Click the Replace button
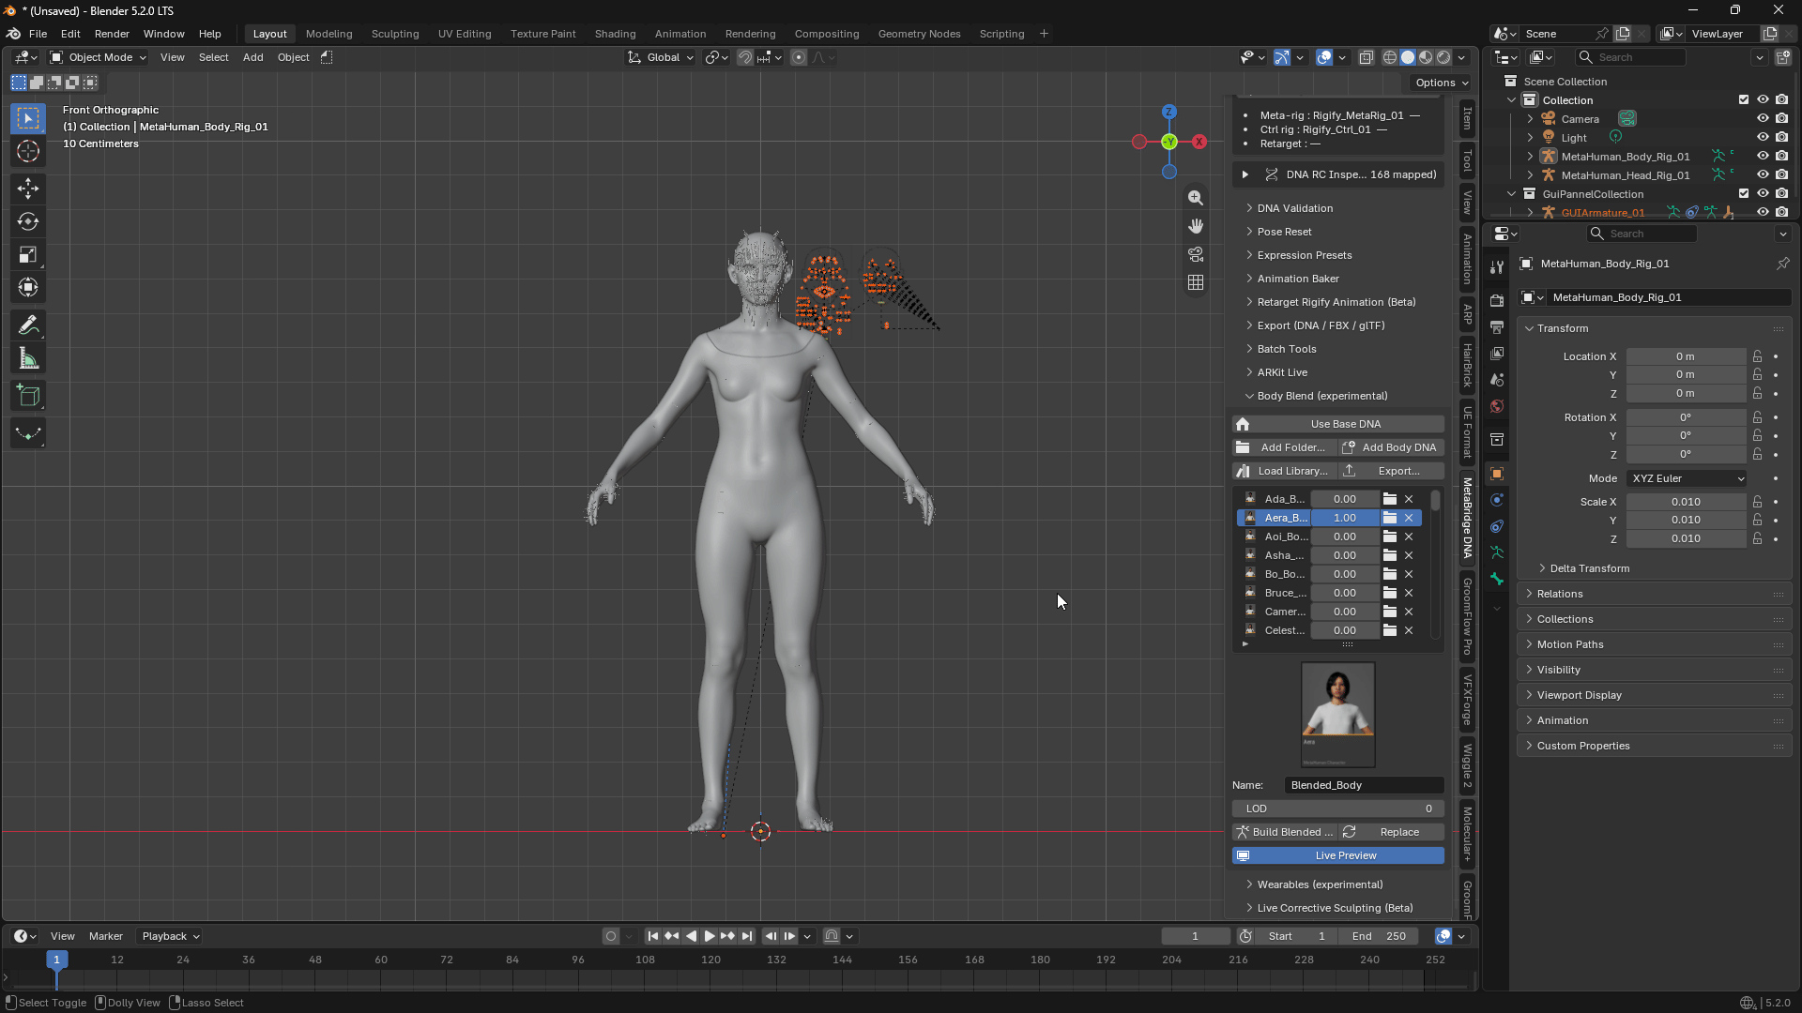Screen dimensions: 1802x1013 pyautogui.click(x=1391, y=832)
